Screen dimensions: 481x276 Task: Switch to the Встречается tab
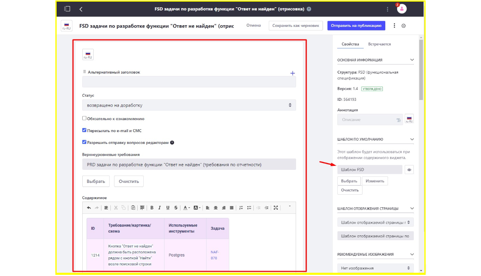pyautogui.click(x=380, y=44)
